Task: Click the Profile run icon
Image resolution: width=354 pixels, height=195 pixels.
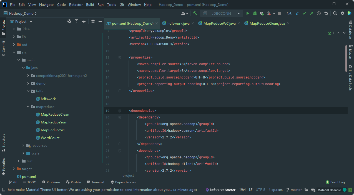Action: [x=268, y=13]
